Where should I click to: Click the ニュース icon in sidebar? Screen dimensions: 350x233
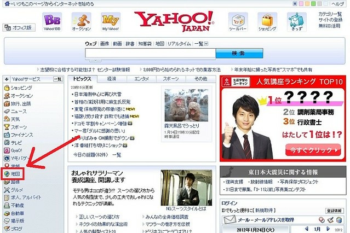click(x=7, y=111)
